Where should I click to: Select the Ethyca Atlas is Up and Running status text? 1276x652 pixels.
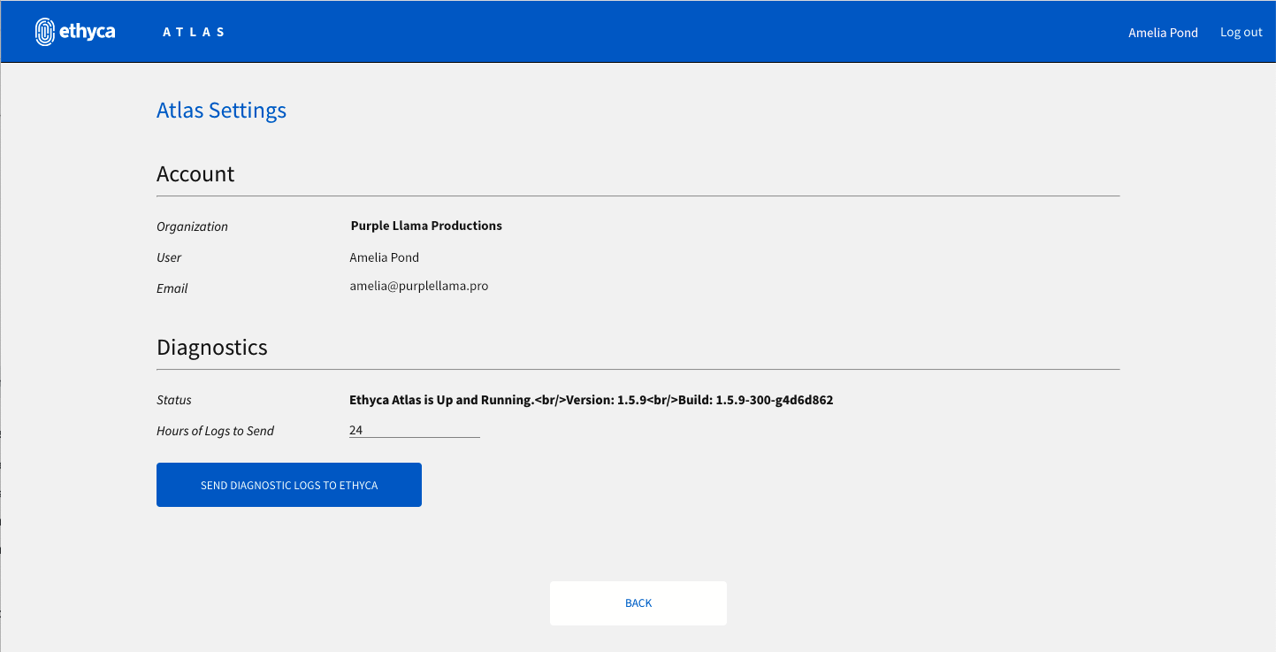coord(592,400)
